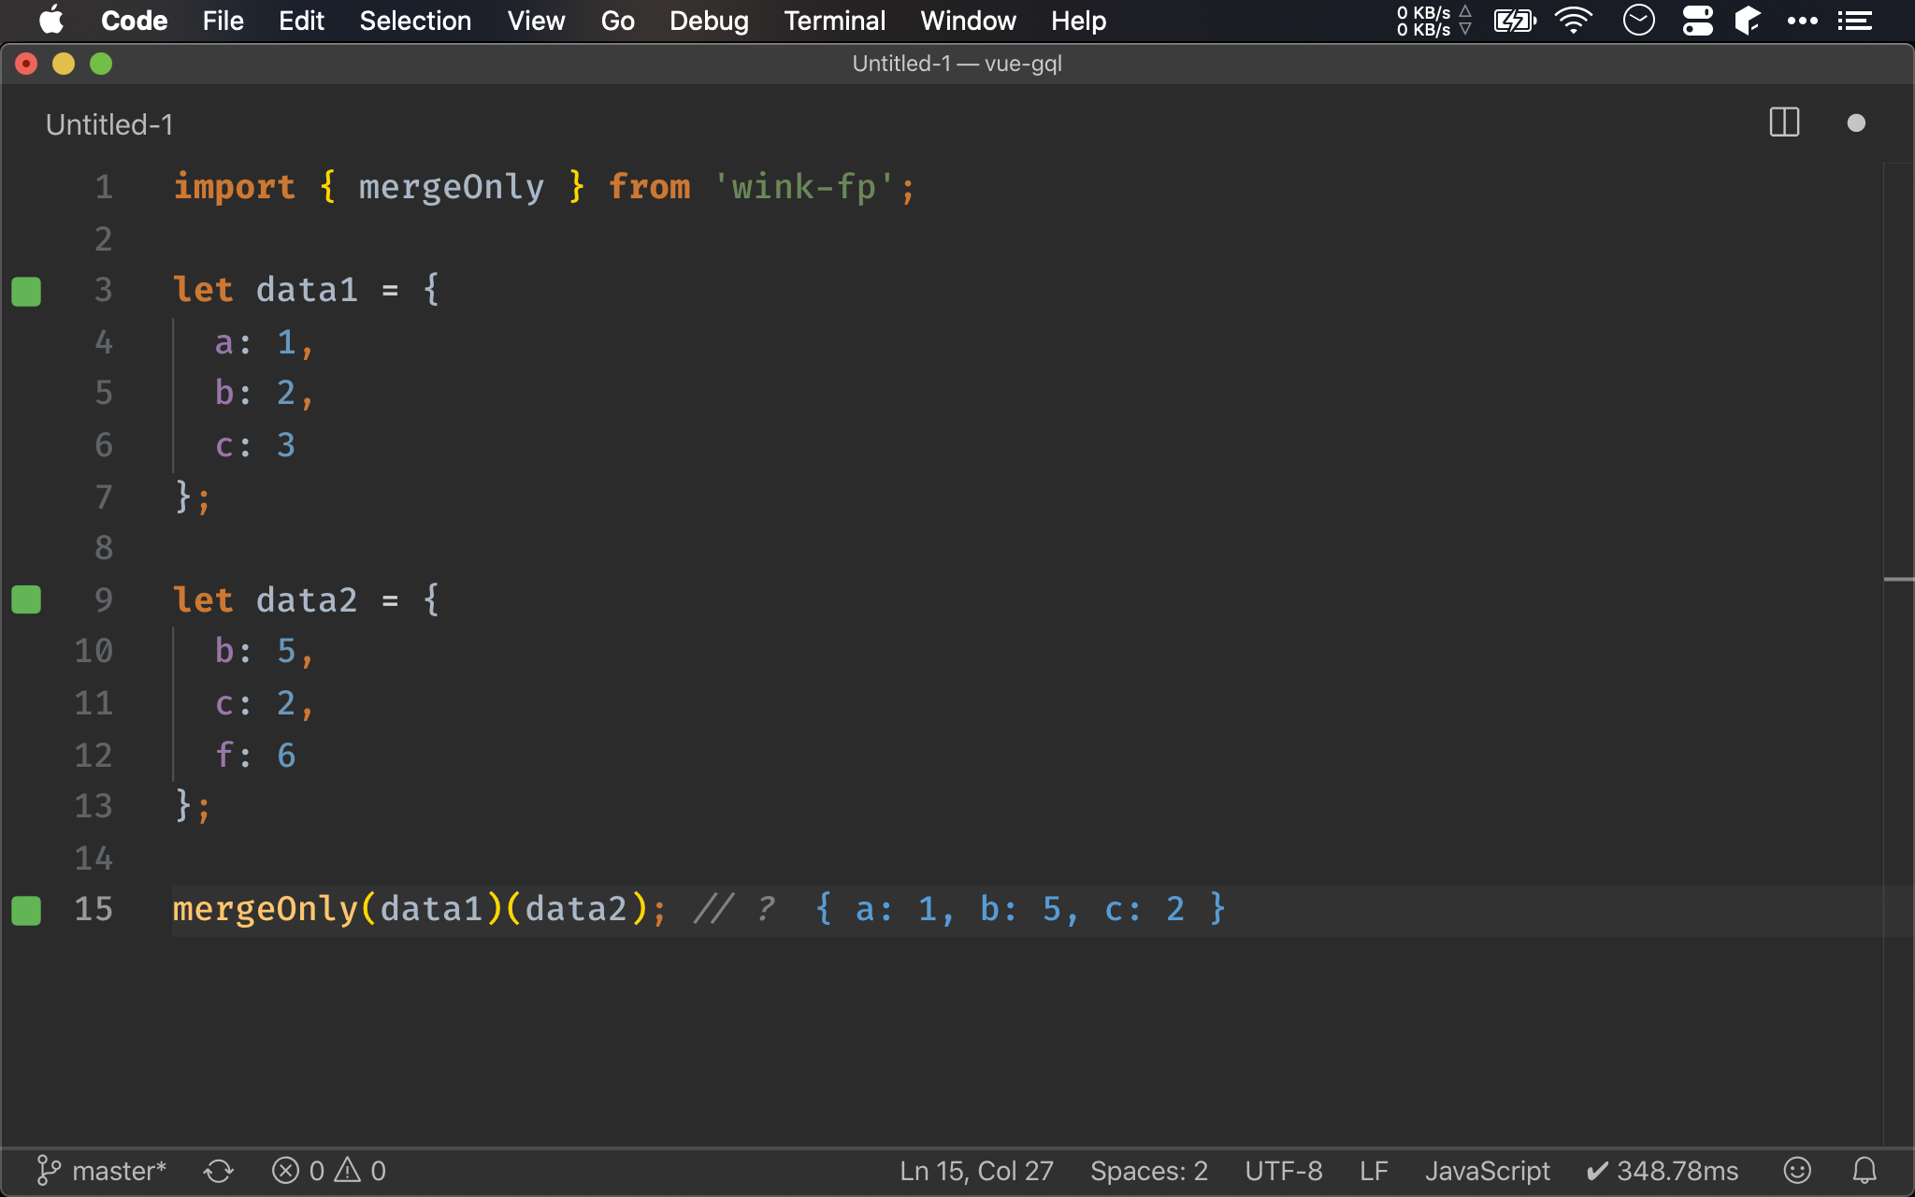Open the errors and warnings count
Image resolution: width=1915 pixels, height=1197 pixels.
[328, 1171]
